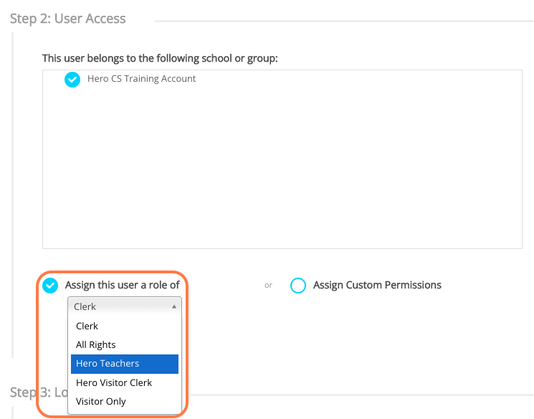Click the Step 2: User Access heading
The image size is (534, 419).
[x=68, y=19]
